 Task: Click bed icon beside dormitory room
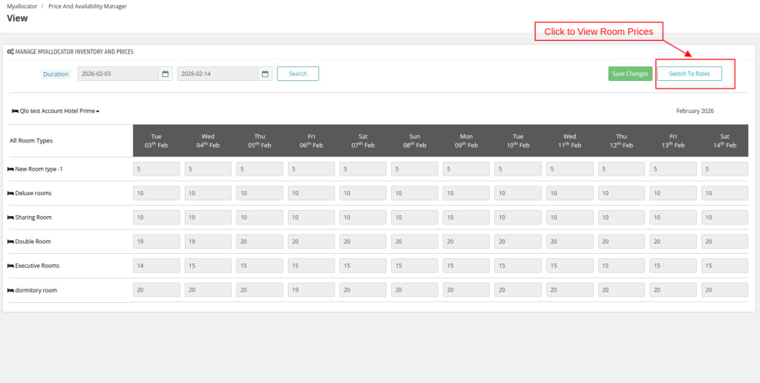(x=10, y=290)
